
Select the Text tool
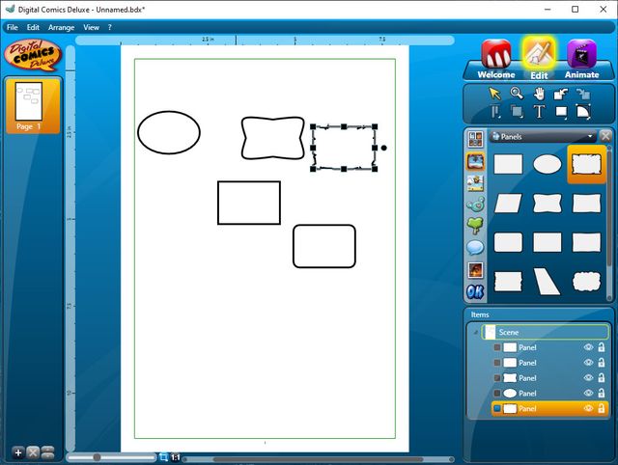pyautogui.click(x=539, y=112)
